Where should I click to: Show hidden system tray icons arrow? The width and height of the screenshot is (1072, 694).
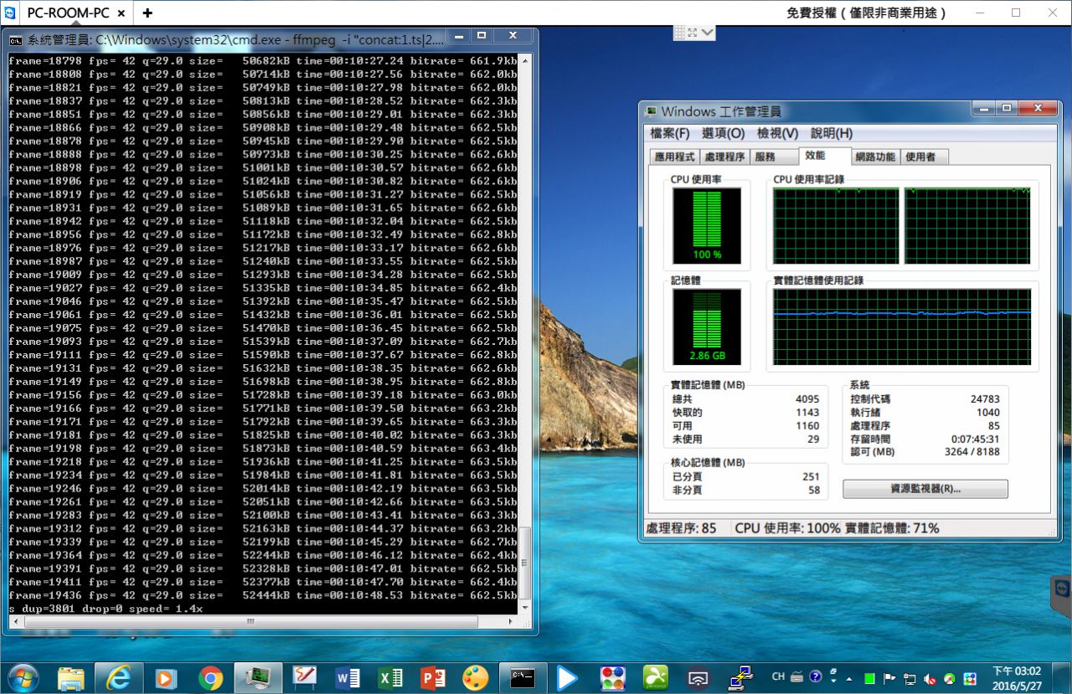click(849, 678)
